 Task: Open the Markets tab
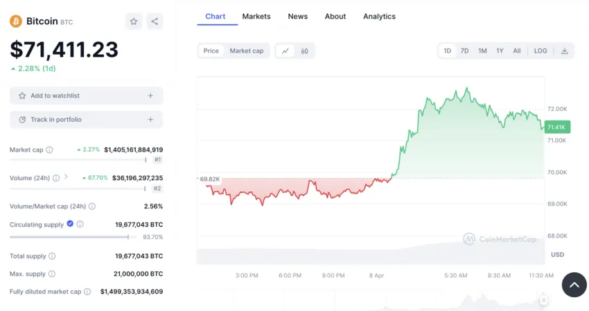pyautogui.click(x=256, y=16)
